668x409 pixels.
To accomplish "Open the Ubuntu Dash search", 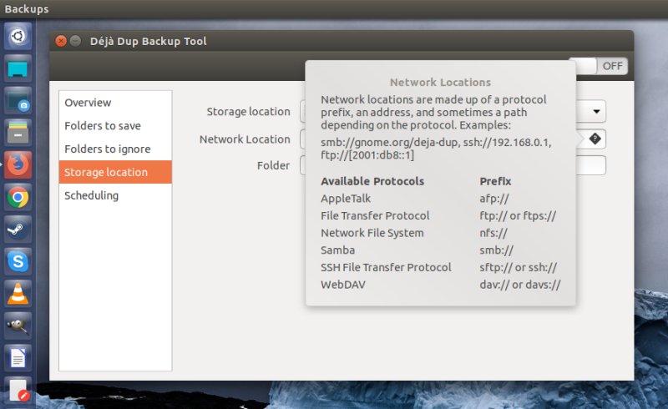I will (x=18, y=37).
